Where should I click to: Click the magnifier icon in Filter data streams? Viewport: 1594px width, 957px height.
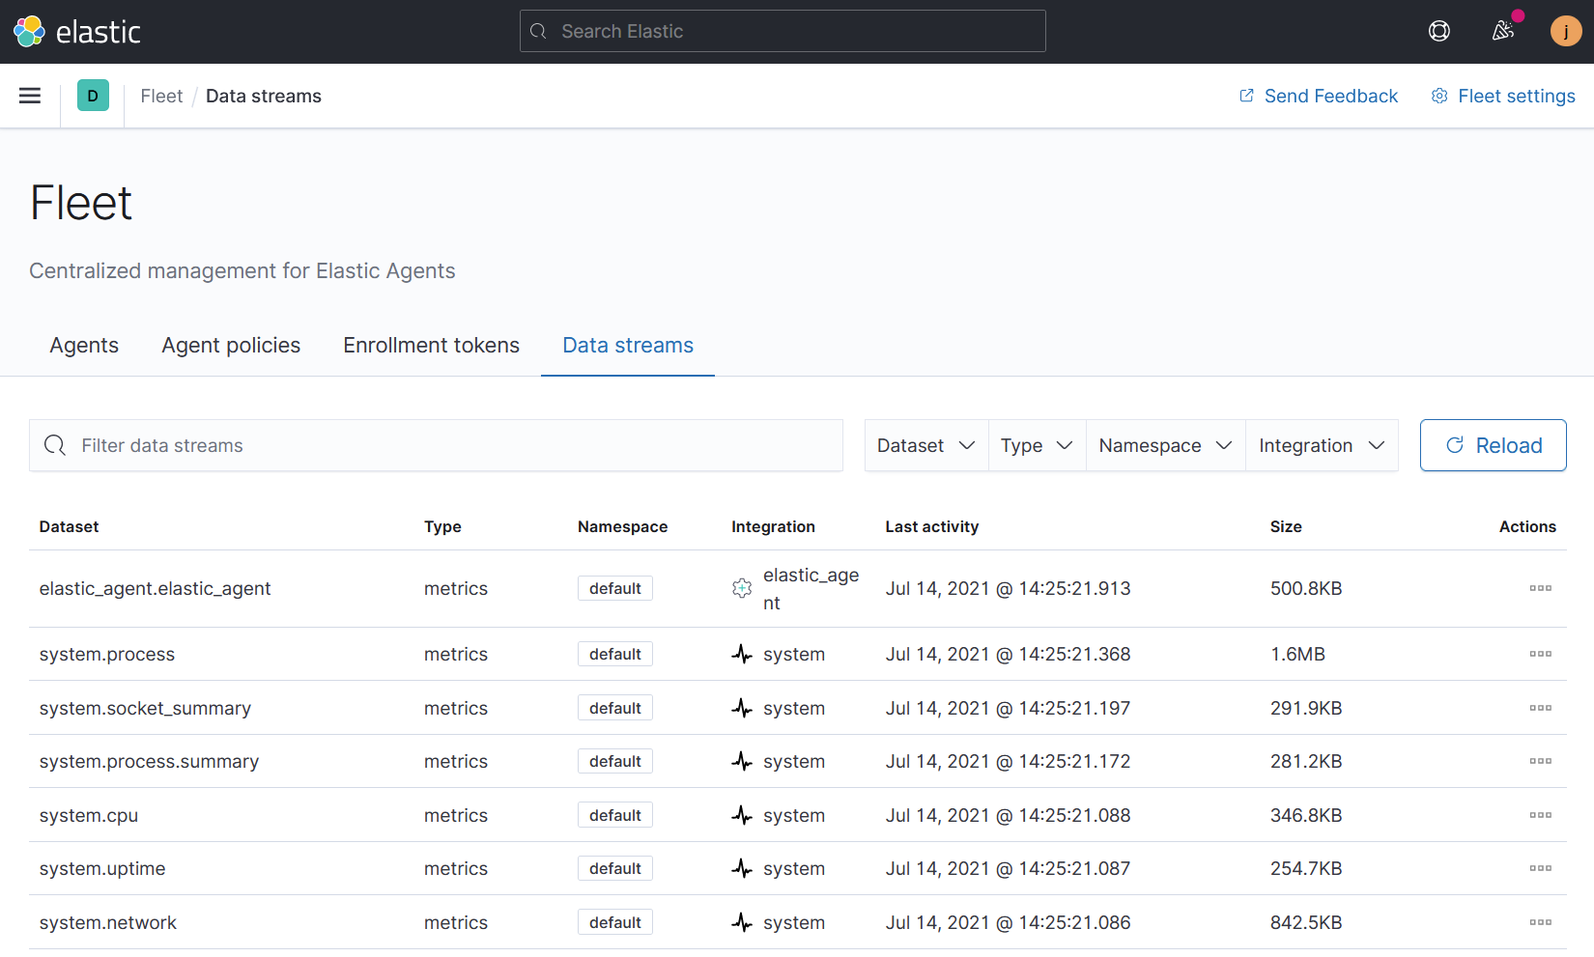pyautogui.click(x=55, y=445)
